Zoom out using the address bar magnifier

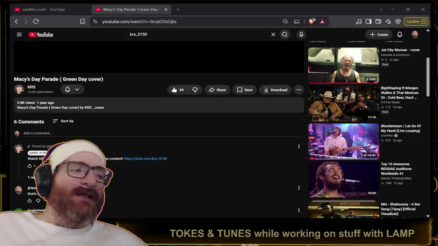point(285,22)
